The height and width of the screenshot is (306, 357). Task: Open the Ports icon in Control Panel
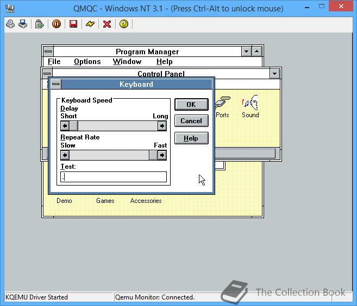[222, 107]
